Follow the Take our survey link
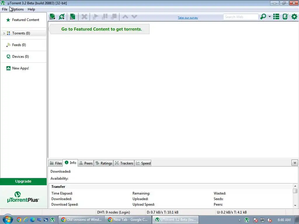 coord(188,18)
